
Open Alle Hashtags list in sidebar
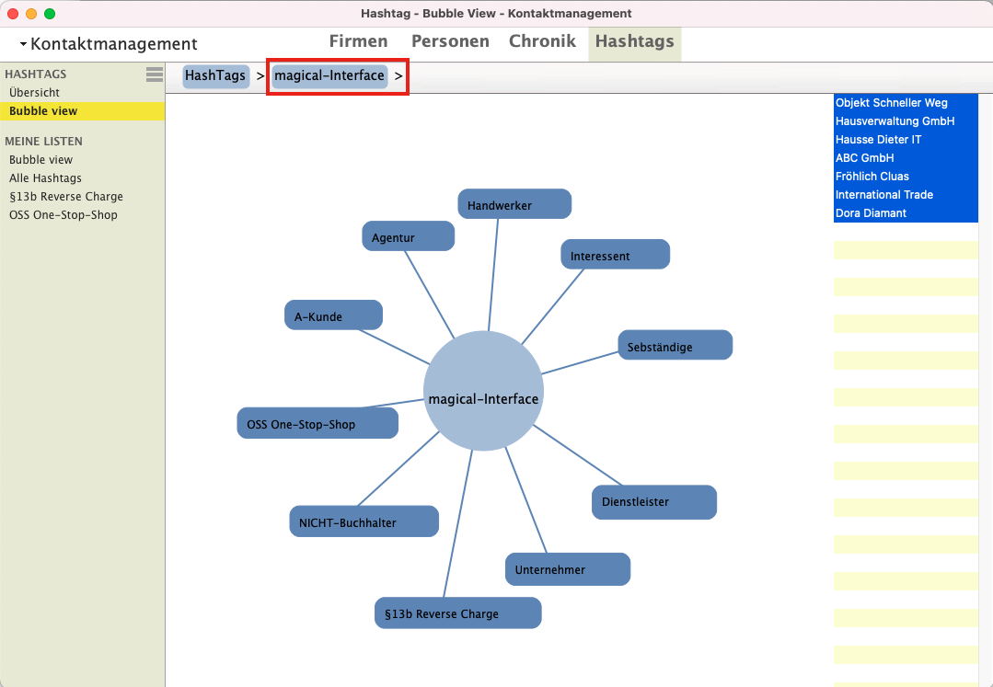coord(45,178)
